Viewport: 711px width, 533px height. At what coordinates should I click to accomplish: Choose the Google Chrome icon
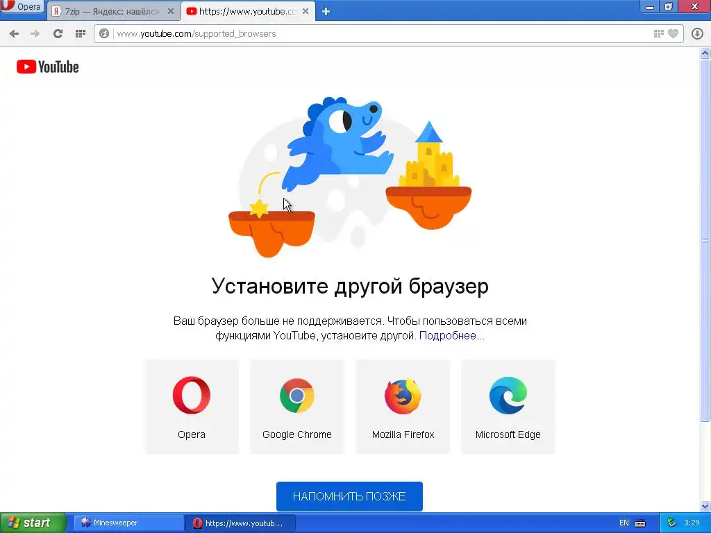297,395
